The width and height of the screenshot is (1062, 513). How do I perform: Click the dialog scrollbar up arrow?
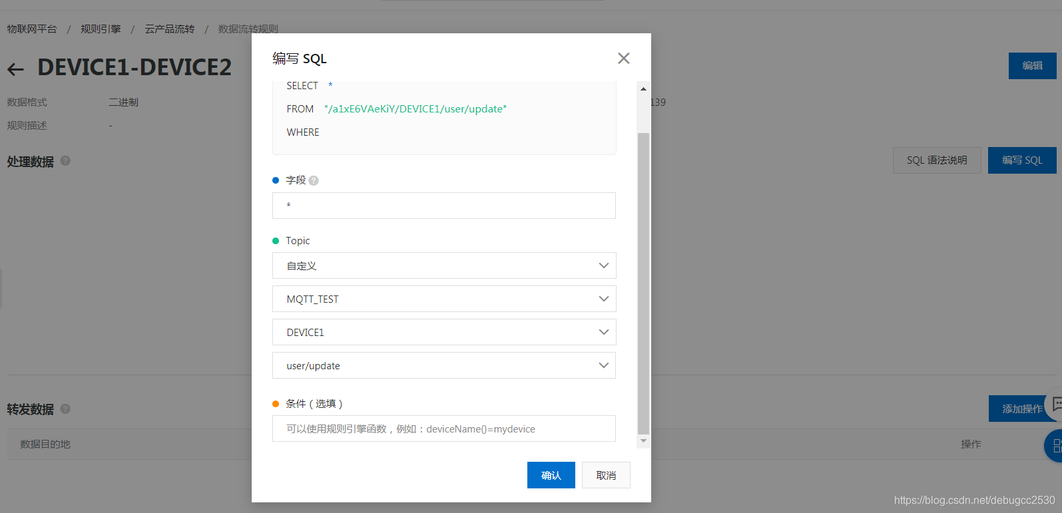[x=643, y=88]
